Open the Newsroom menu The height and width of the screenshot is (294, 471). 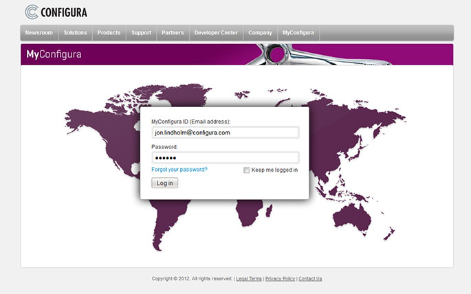39,33
